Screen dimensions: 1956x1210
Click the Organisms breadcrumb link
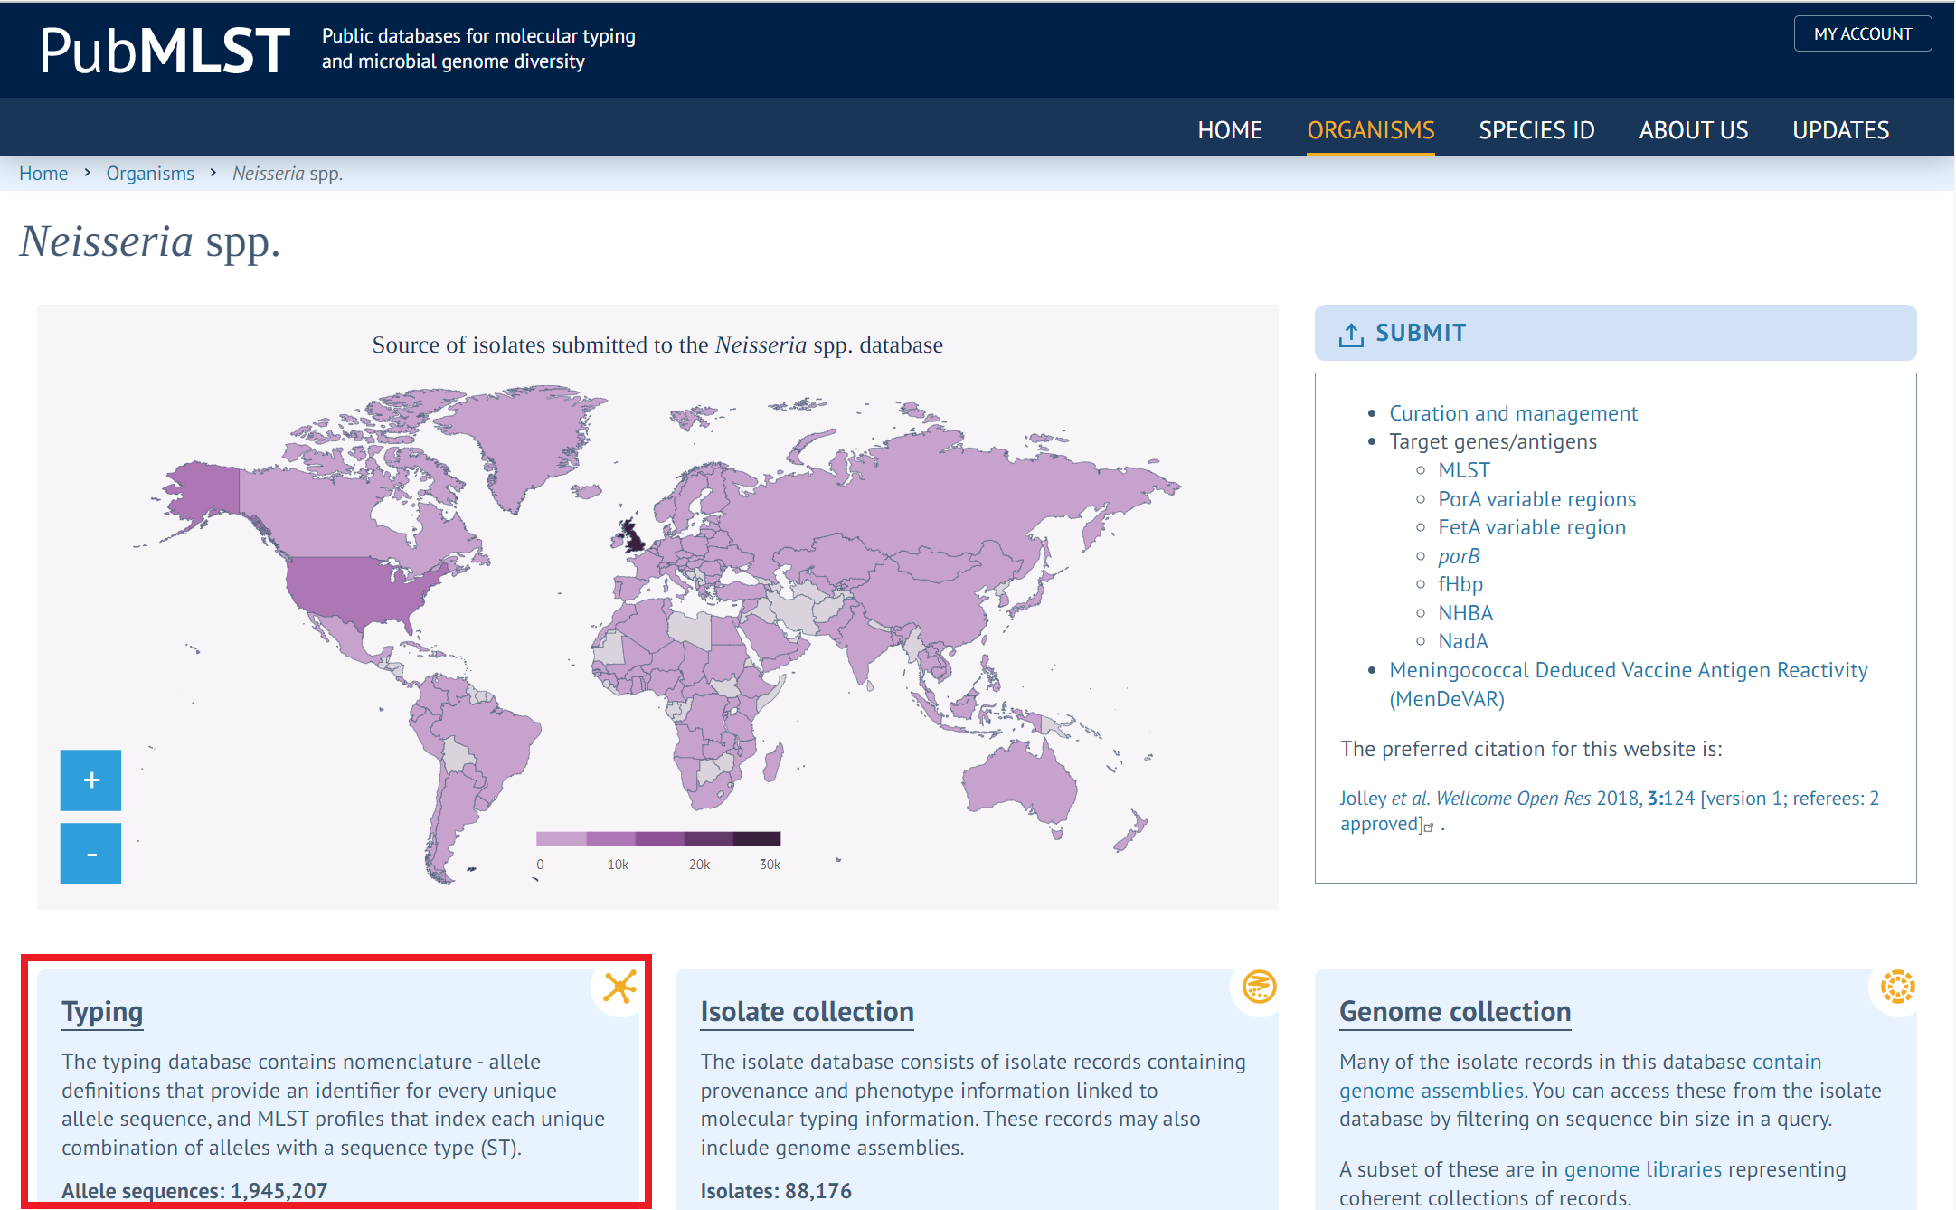150,173
